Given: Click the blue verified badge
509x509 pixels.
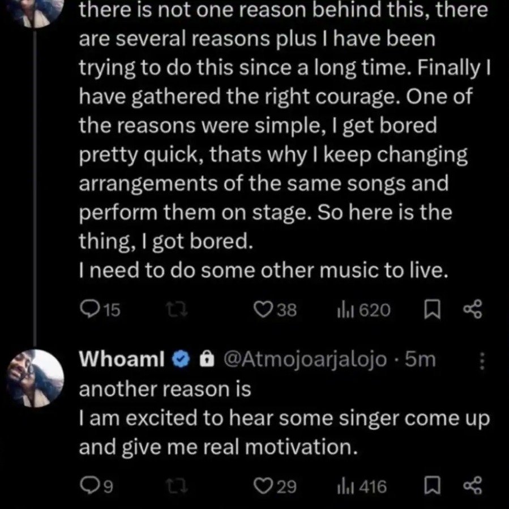Looking at the screenshot, I should (179, 359).
